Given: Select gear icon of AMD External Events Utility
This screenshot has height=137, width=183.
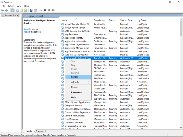Looking at the screenshot, I should (x=63, y=31).
